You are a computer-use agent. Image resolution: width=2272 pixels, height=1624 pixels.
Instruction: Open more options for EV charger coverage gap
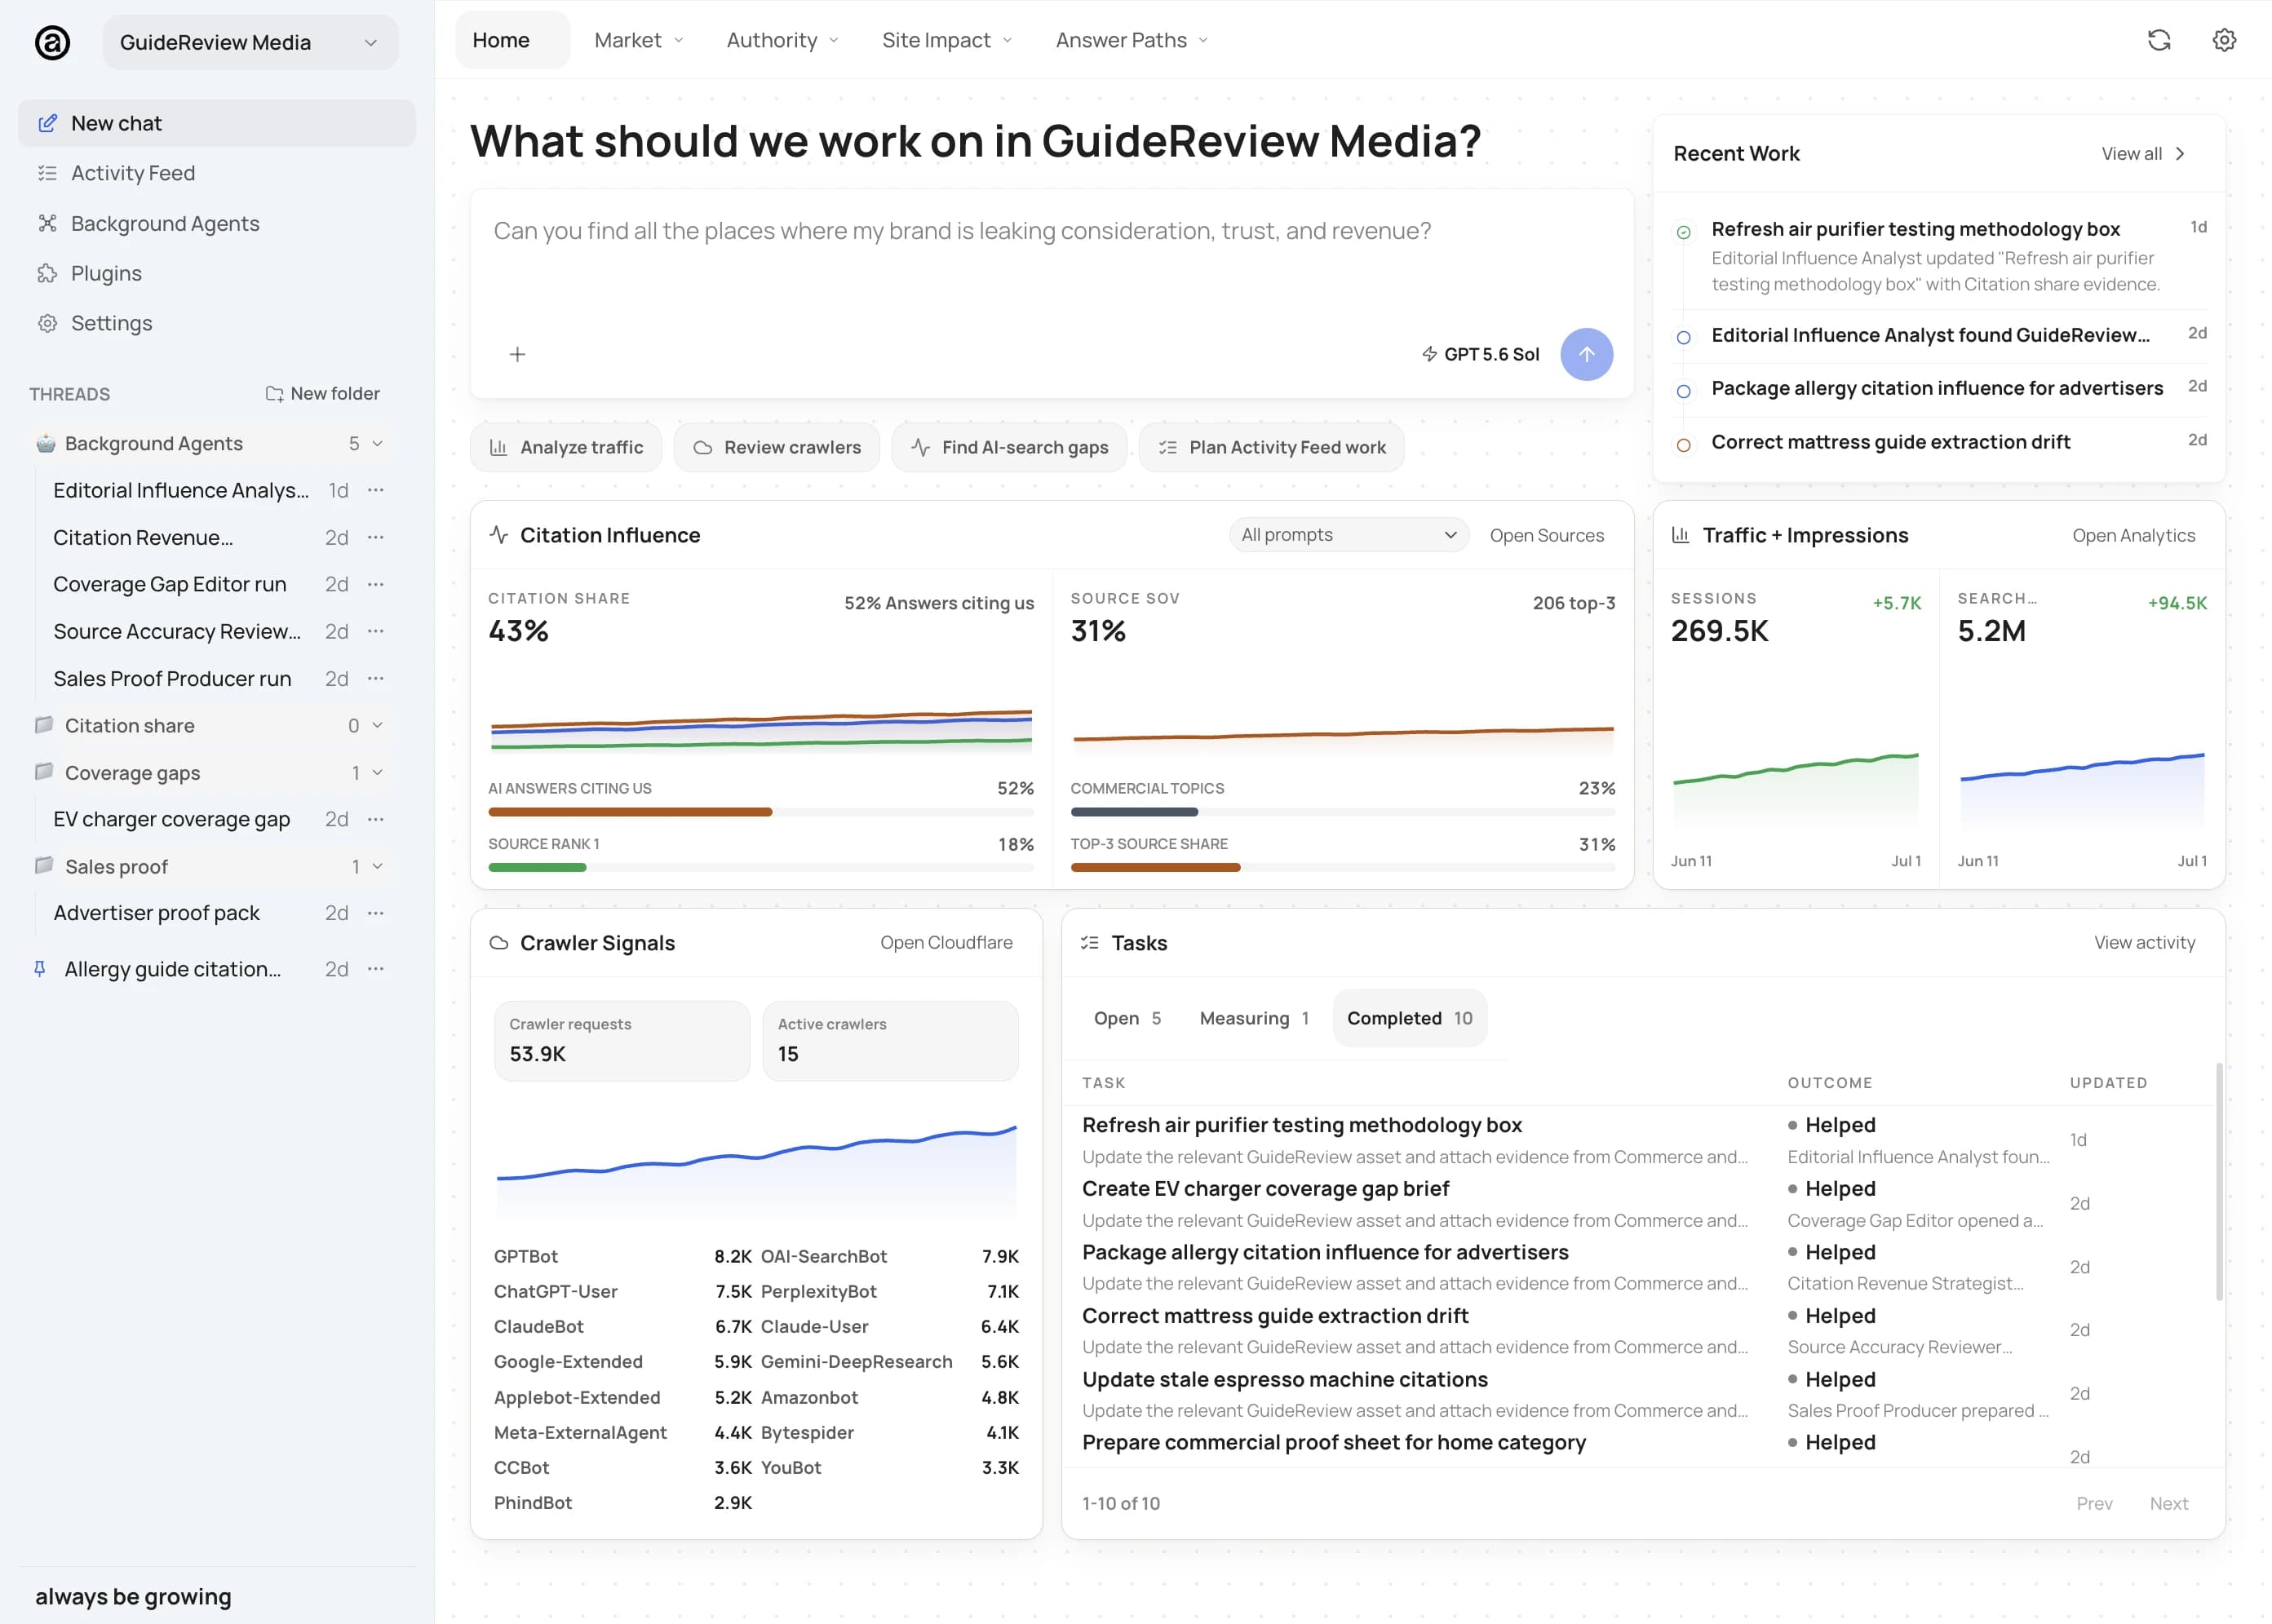[376, 819]
